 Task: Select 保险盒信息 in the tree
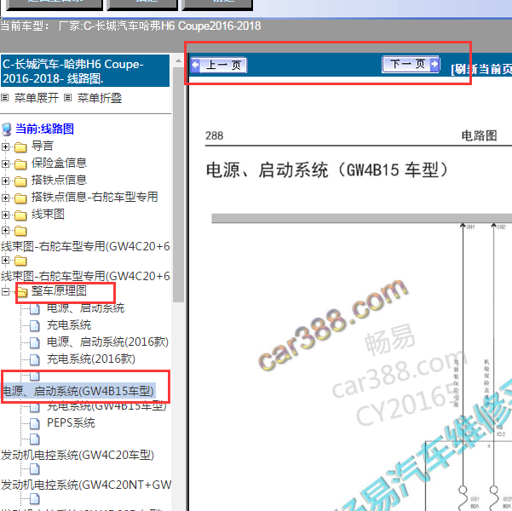(59, 163)
